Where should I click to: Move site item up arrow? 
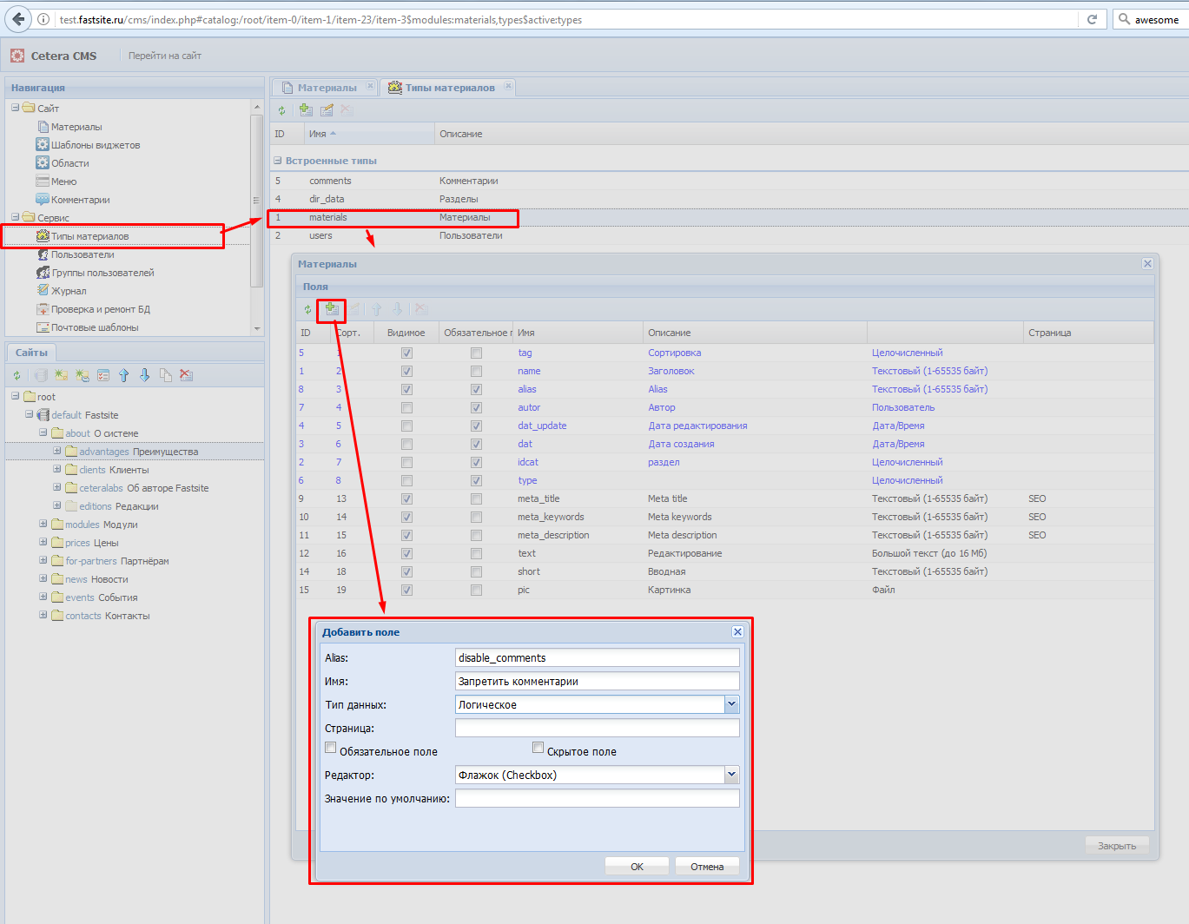pos(123,375)
